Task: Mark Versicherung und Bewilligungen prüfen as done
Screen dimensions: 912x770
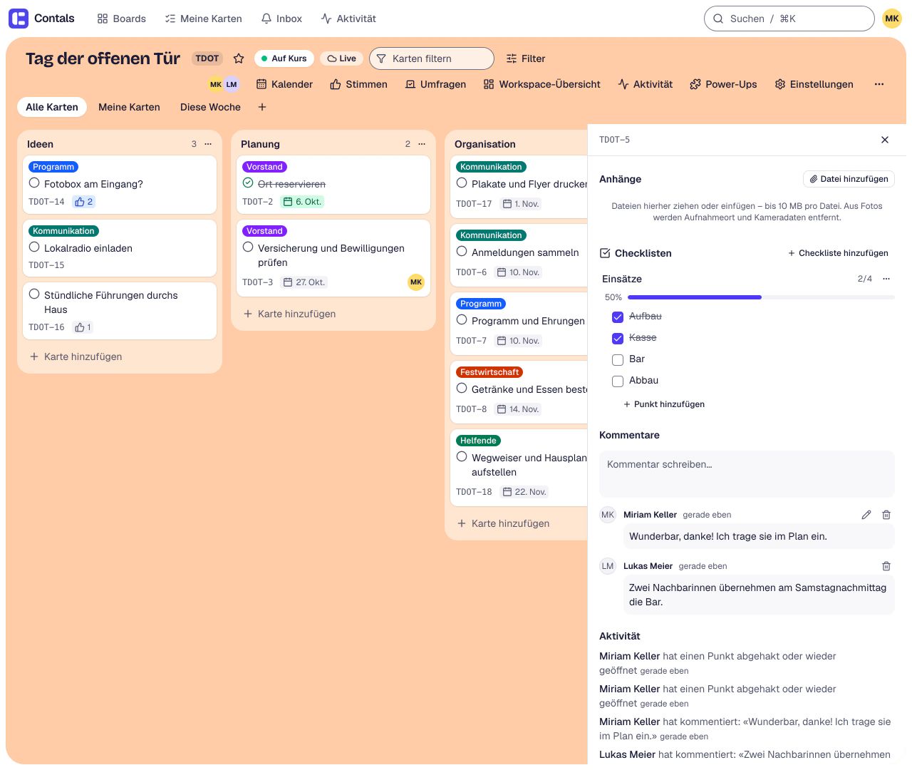Action: click(248, 247)
